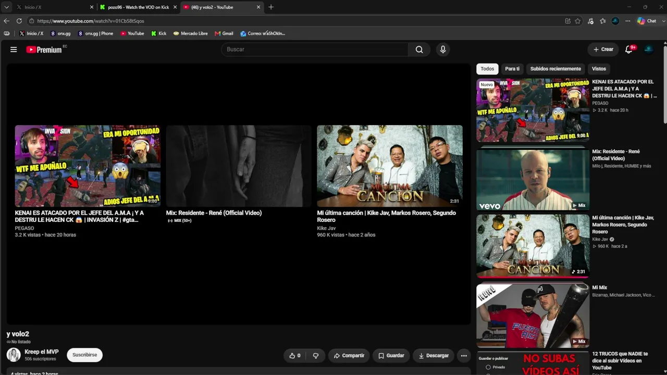Open Kreep el MVP channel name

pyautogui.click(x=42, y=352)
